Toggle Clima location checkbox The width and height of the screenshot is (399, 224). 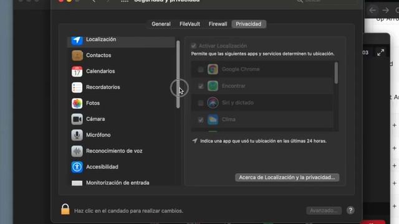(x=201, y=119)
